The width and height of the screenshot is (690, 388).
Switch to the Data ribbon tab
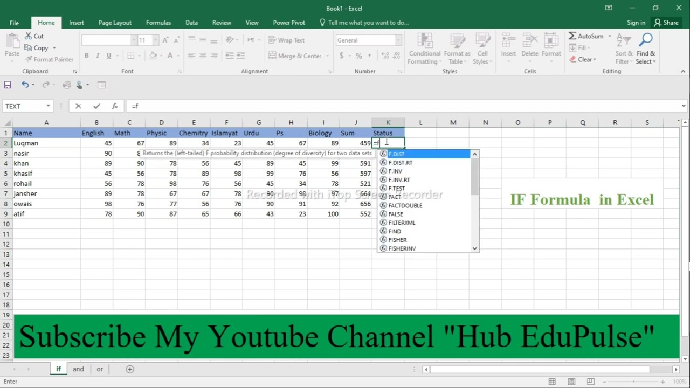tap(191, 23)
